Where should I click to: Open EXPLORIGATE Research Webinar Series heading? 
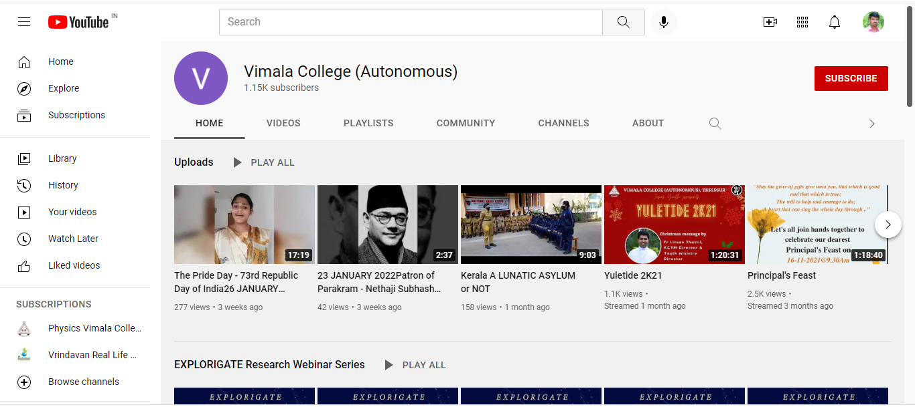tap(269, 365)
